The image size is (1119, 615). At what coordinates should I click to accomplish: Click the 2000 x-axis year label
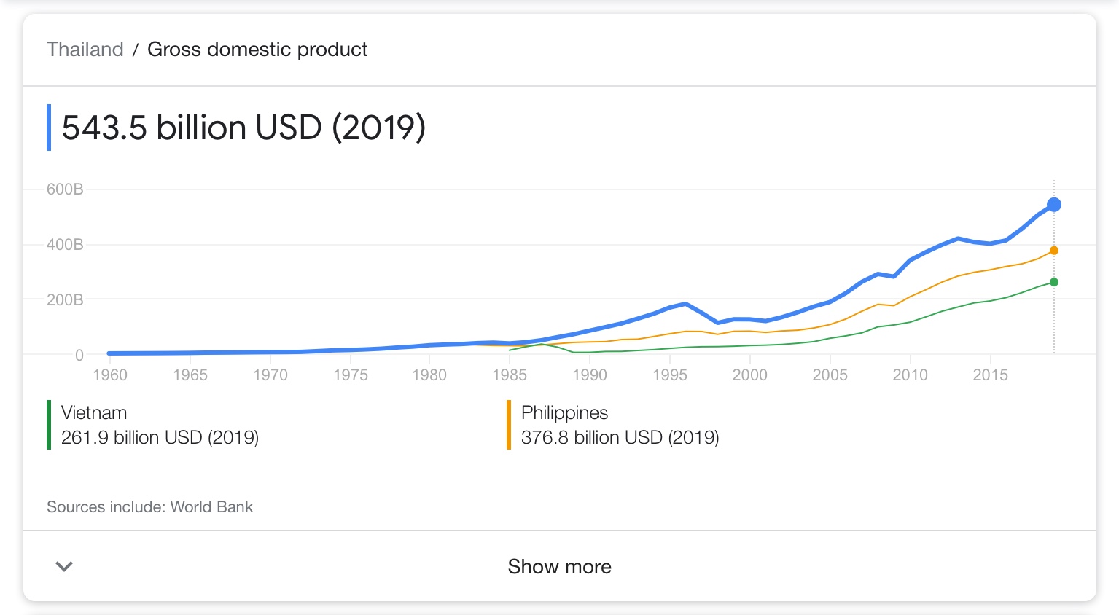749,375
